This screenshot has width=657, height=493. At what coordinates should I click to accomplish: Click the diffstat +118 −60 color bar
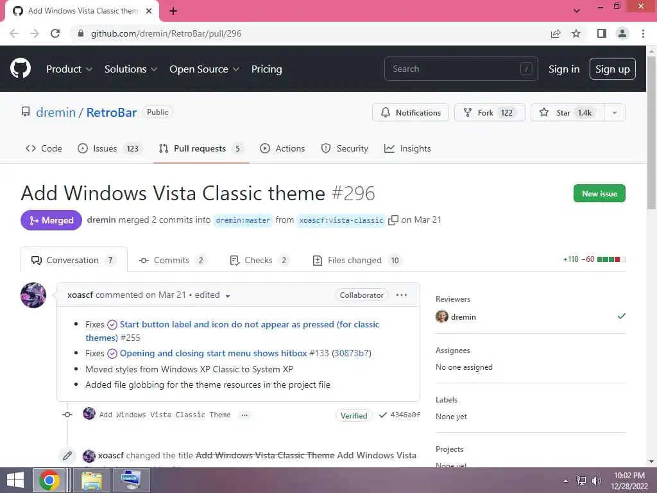tap(611, 259)
